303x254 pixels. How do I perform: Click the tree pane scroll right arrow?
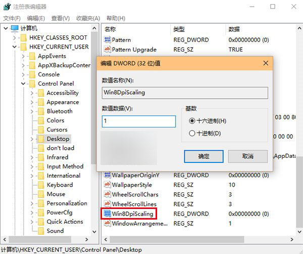point(87,239)
